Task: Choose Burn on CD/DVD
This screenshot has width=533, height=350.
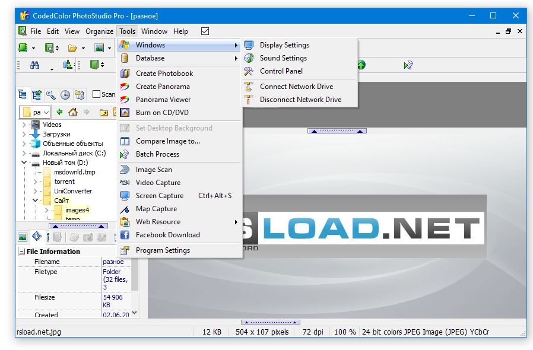Action: (179, 113)
